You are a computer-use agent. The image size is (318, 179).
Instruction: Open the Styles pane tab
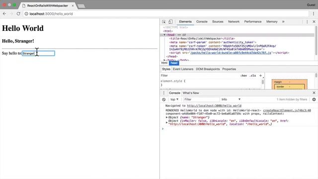(166, 69)
